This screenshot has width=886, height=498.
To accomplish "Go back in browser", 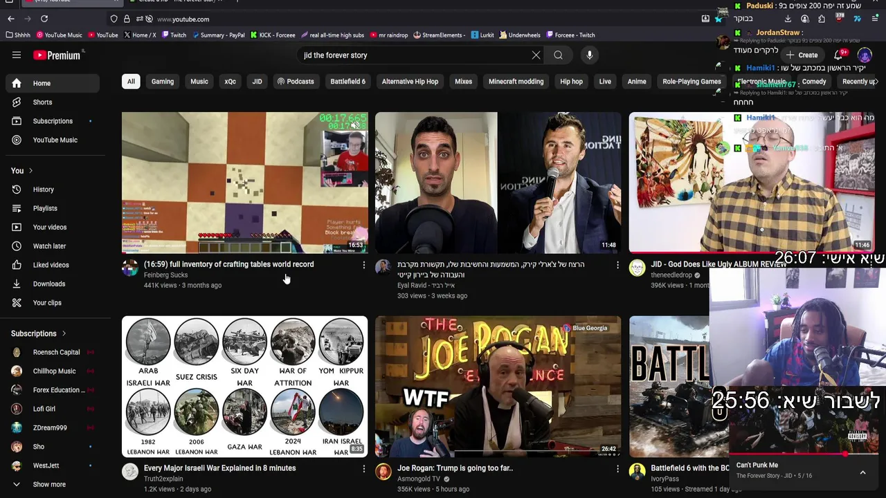I will 10,19.
